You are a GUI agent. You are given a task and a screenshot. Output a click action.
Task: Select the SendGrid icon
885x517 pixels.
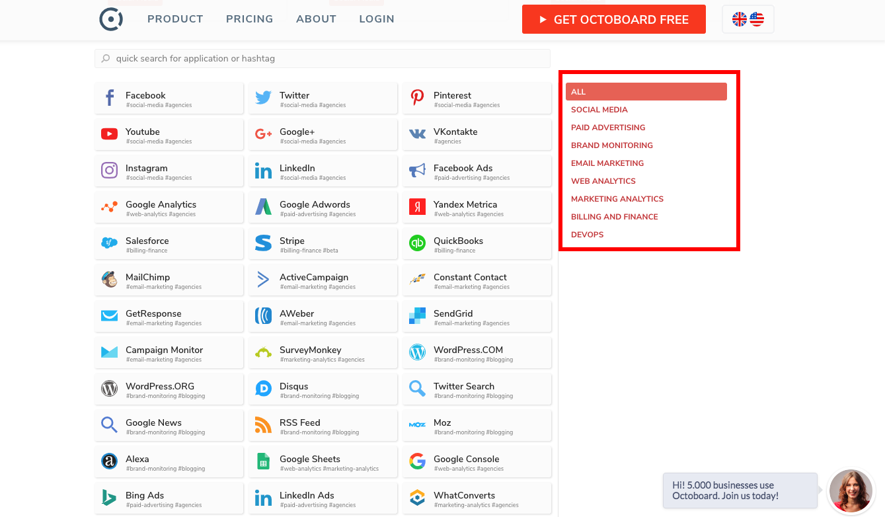pyautogui.click(x=417, y=316)
